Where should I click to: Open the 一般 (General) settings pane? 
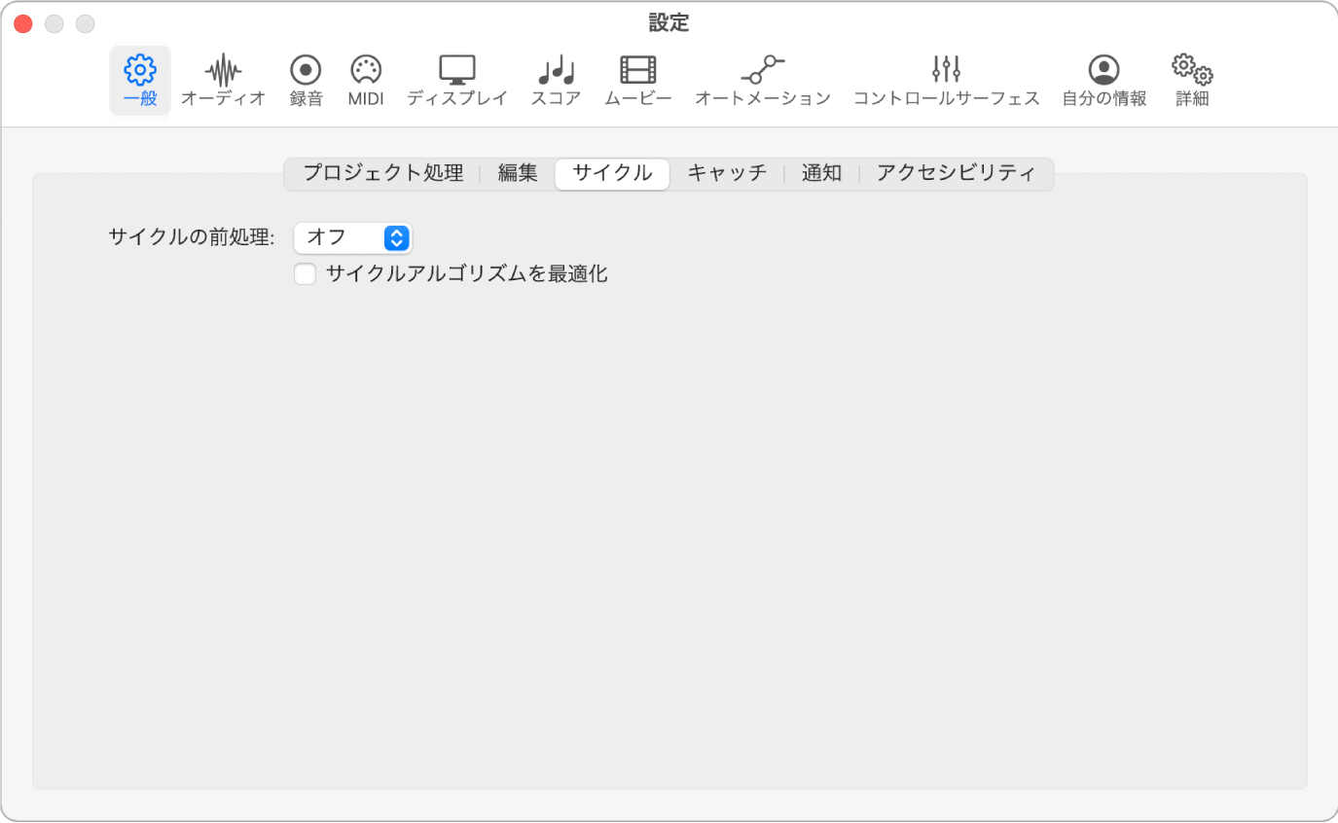click(140, 81)
